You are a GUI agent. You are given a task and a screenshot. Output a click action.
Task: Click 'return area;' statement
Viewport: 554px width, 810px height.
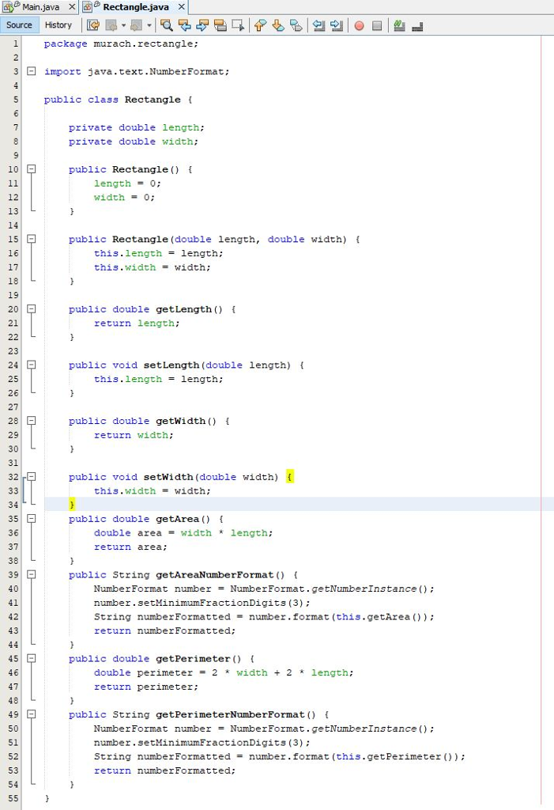tap(130, 547)
